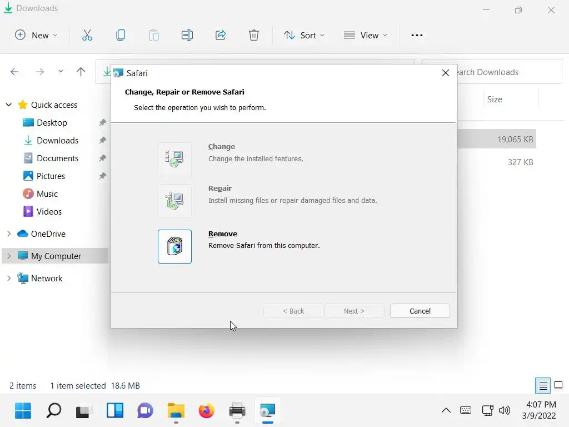Click the 19,065 KB file size cell
Image resolution: width=569 pixels, height=427 pixels.
click(x=515, y=140)
